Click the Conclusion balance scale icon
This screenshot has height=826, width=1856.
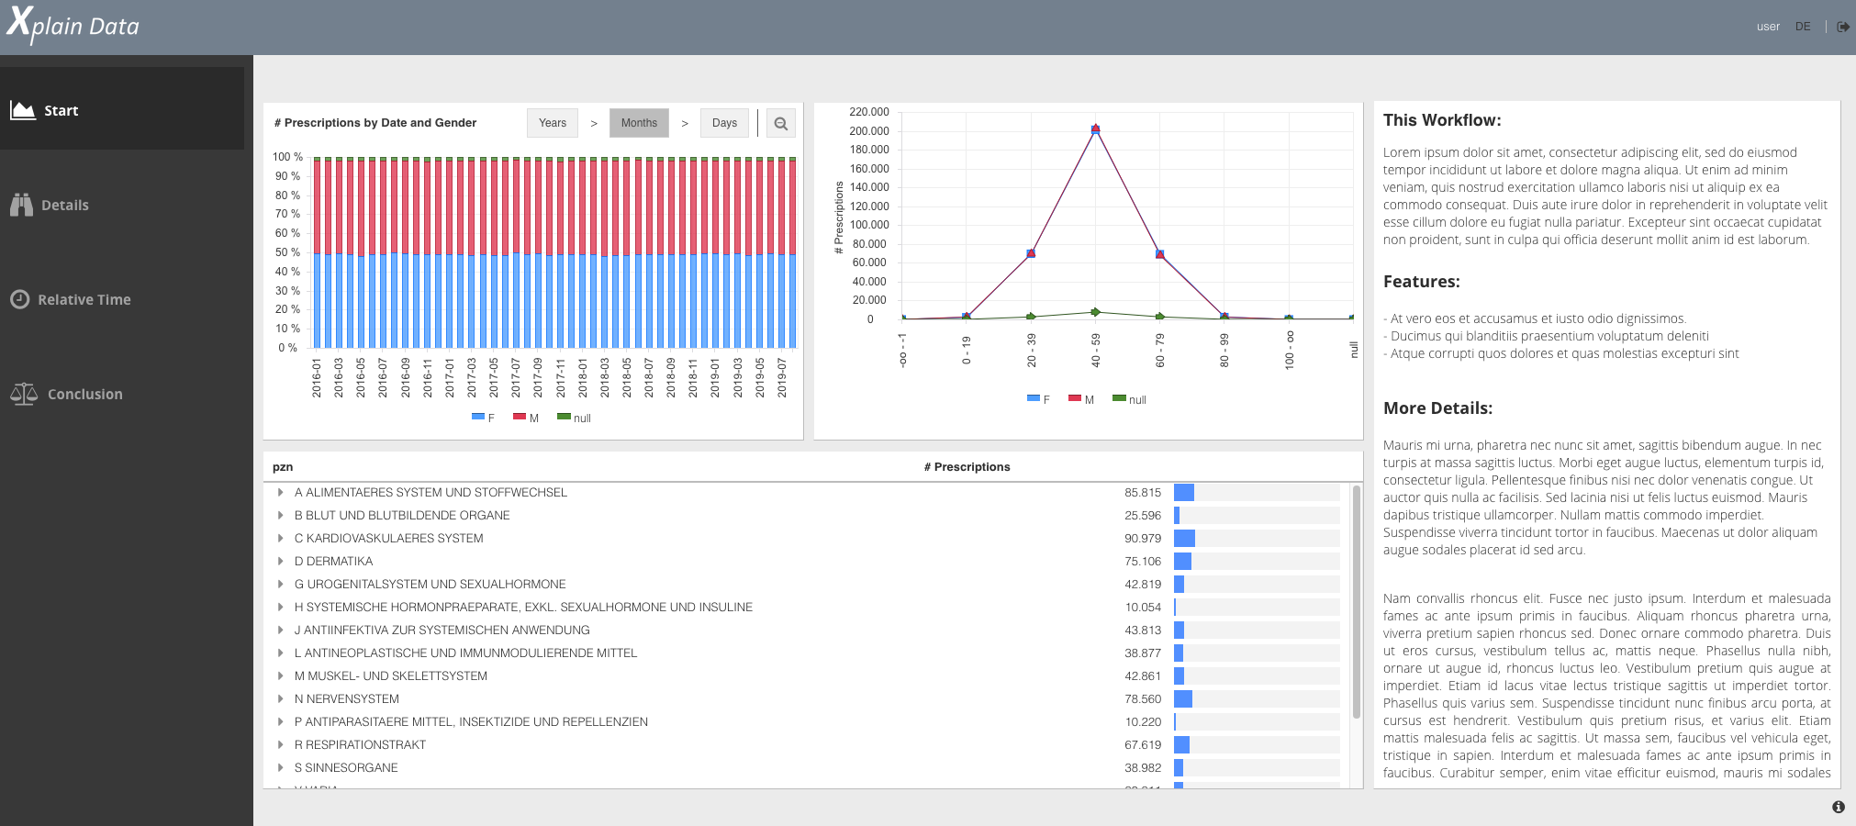[x=24, y=394]
